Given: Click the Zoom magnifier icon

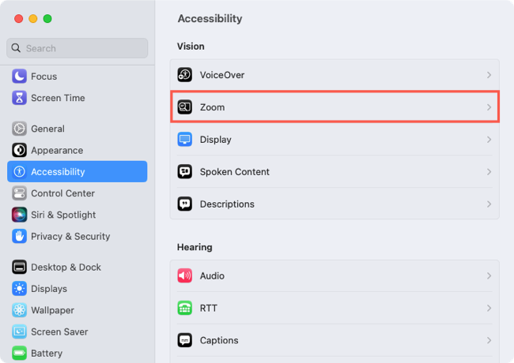Looking at the screenshot, I should click(184, 107).
